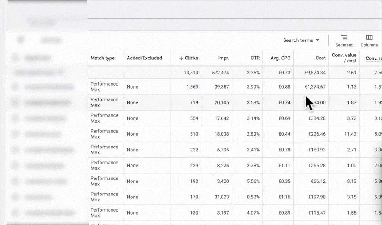Open the Columns customization icon

pos(369,38)
